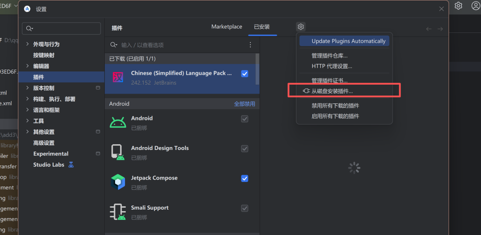Uncheck Chinese Language Pack plugin checkbox
Viewport: 481px width, 235px height.
[244, 74]
